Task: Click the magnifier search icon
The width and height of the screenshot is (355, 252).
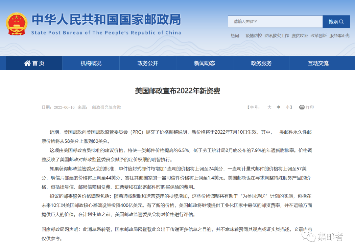Action: [342, 22]
